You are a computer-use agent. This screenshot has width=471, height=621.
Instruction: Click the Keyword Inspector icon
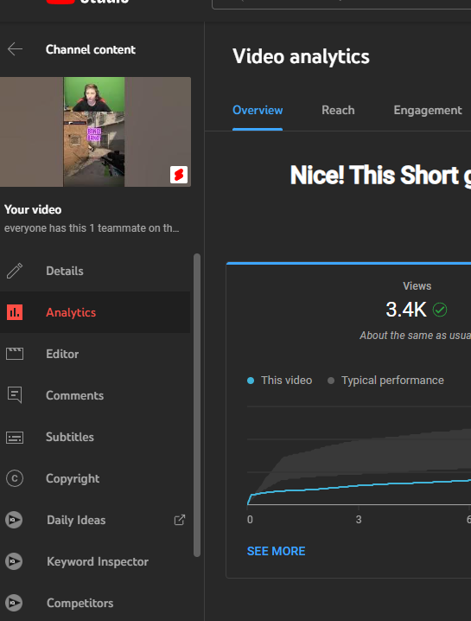coord(14,561)
